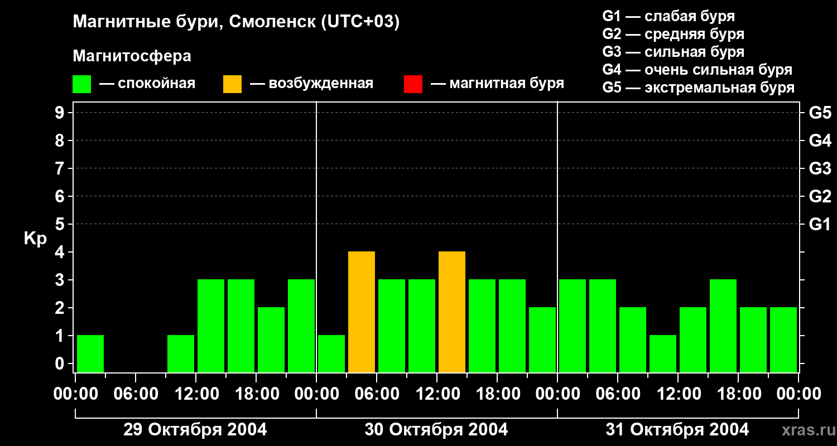The width and height of the screenshot is (837, 446).
Task: Click the G1 scale label at Kp 5 gridline
Action: pos(820,224)
